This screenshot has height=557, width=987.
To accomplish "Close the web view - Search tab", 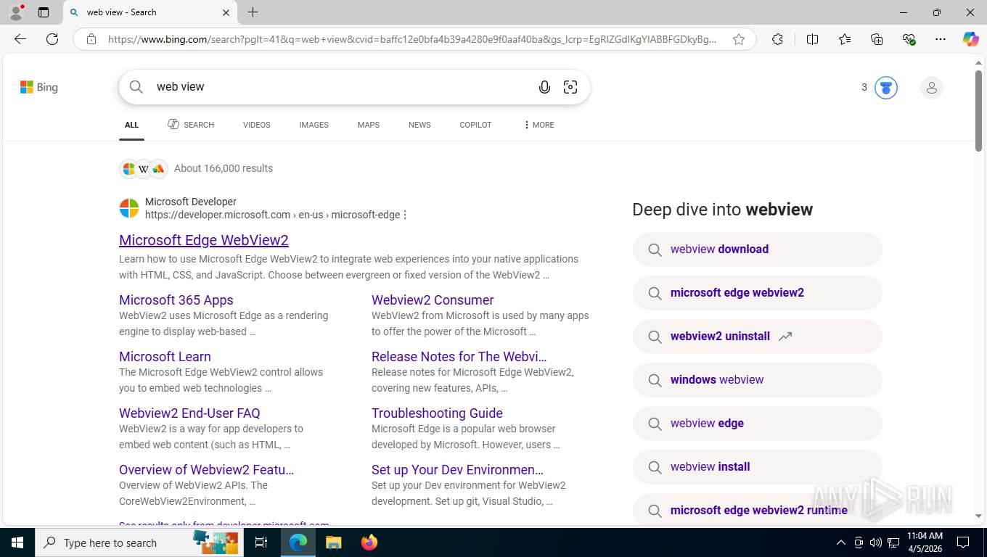I will coord(226,12).
